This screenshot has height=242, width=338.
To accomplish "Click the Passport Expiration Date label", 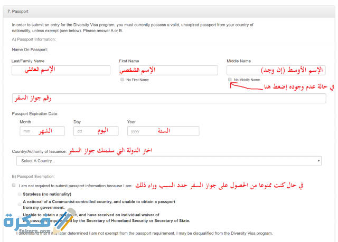I will click(35, 113).
